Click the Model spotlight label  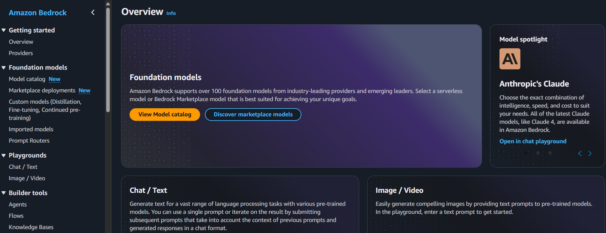(523, 39)
